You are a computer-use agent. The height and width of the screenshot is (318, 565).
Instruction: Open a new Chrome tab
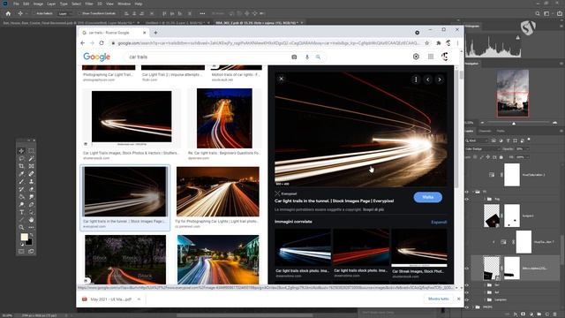tap(155, 33)
